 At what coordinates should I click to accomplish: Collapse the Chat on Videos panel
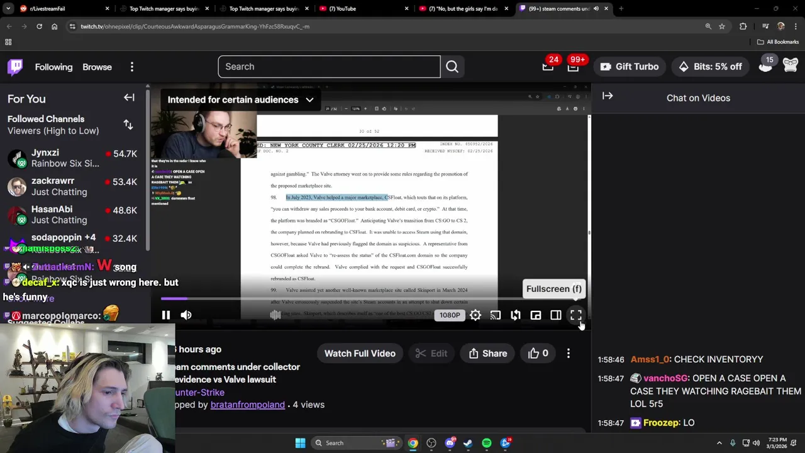608,96
